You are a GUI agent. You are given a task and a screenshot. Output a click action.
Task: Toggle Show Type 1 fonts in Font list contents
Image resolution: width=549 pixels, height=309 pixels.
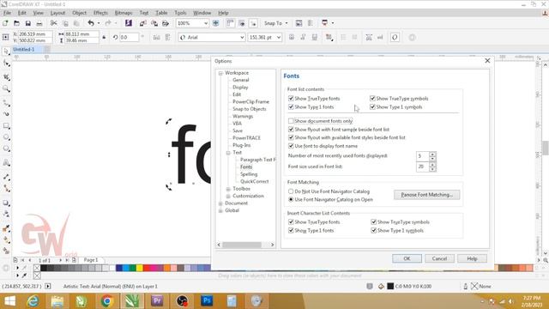pos(291,106)
